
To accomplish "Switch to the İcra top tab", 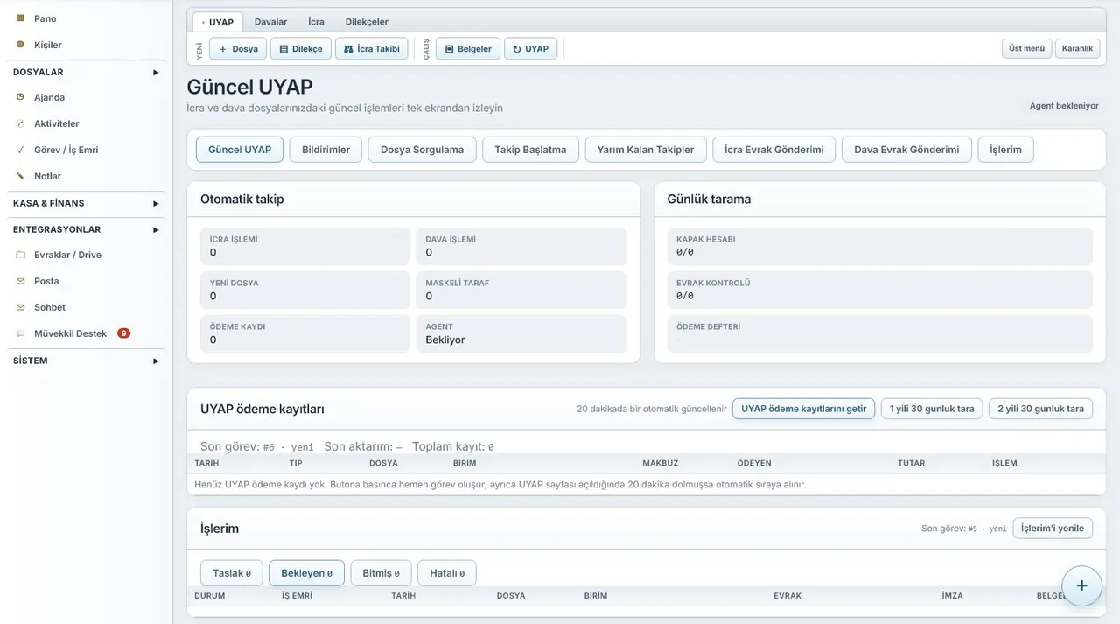I will pos(316,22).
